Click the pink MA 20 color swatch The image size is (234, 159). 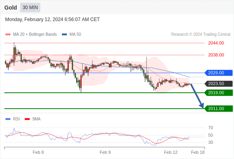(x=8, y=35)
